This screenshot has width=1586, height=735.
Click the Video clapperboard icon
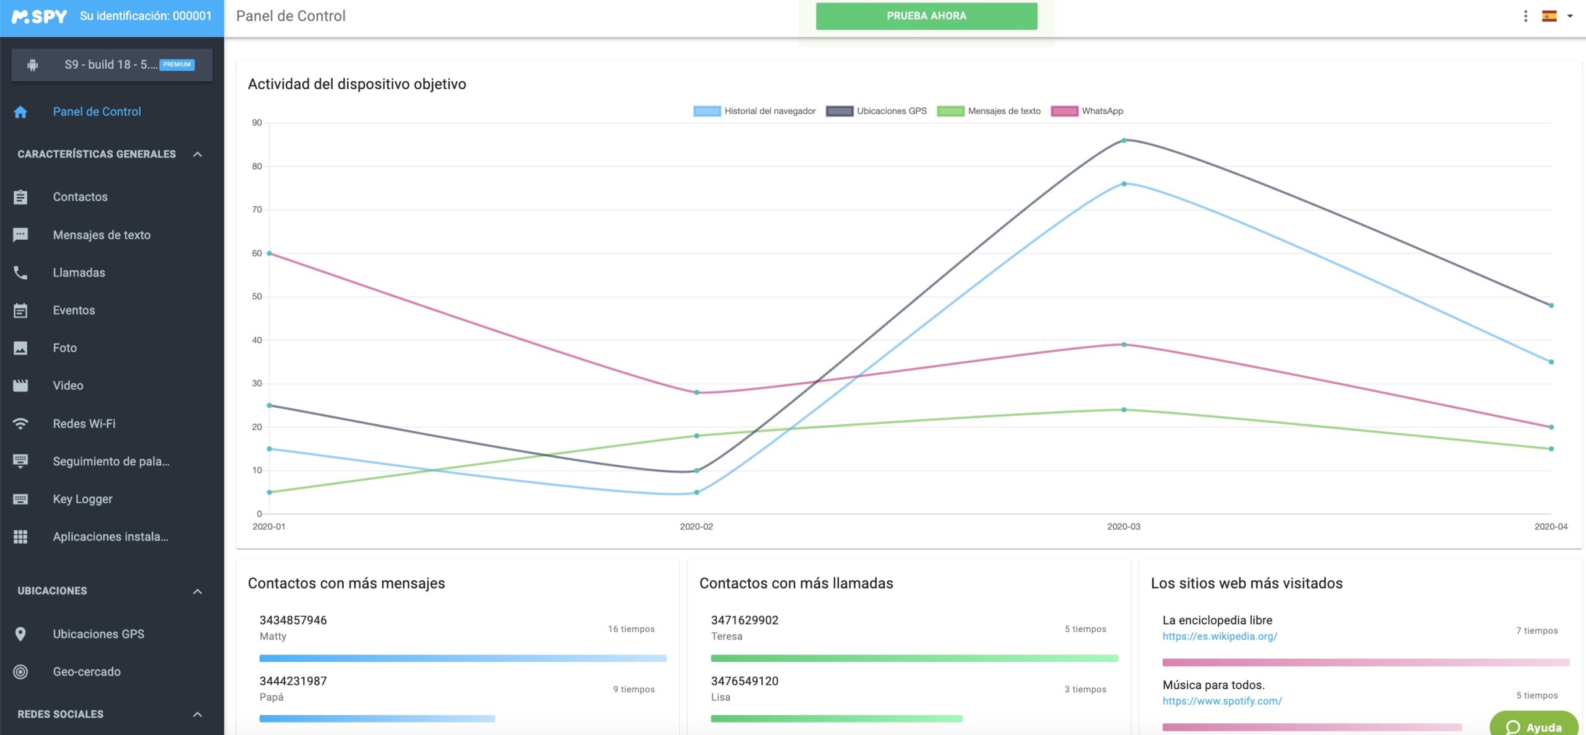click(x=20, y=385)
